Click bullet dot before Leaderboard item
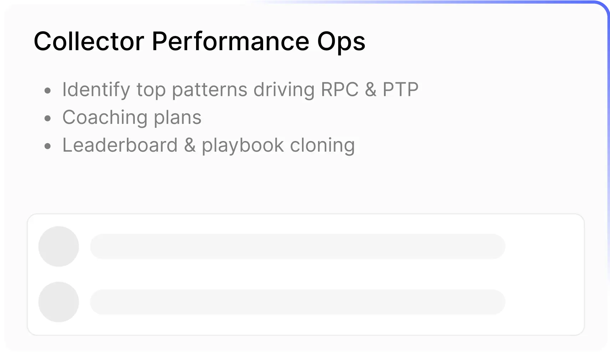The width and height of the screenshot is (610, 355). (48, 146)
